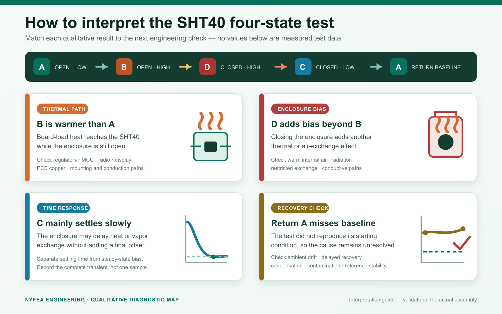Select the ENCLOSURE BIAS tag
The height and width of the screenshot is (314, 502).
tap(300, 109)
